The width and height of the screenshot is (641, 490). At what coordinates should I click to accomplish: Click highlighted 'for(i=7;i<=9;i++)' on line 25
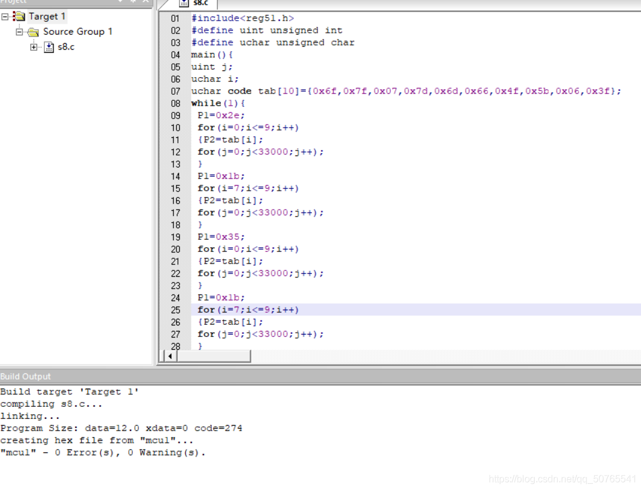coord(248,310)
